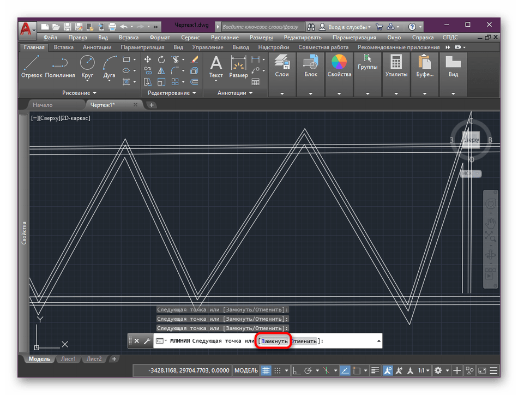Viewport: 518px width, 395px height.
Task: Open the Формат menu
Action: [161, 38]
